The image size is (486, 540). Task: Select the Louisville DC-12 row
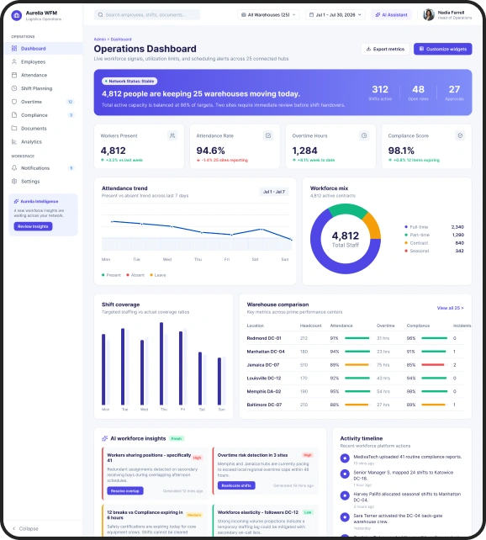pyautogui.click(x=355, y=379)
